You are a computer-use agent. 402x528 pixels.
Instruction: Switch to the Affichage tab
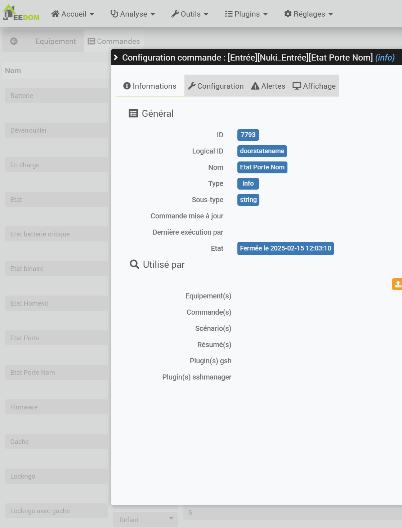(314, 86)
